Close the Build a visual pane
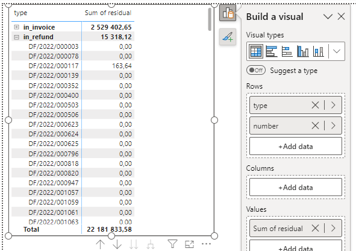The height and width of the screenshot is (251, 356). 342,17
